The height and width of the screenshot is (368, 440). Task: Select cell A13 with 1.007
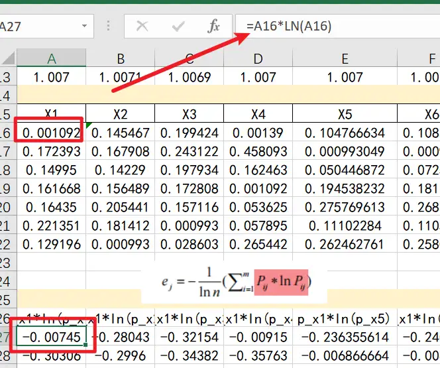51,77
